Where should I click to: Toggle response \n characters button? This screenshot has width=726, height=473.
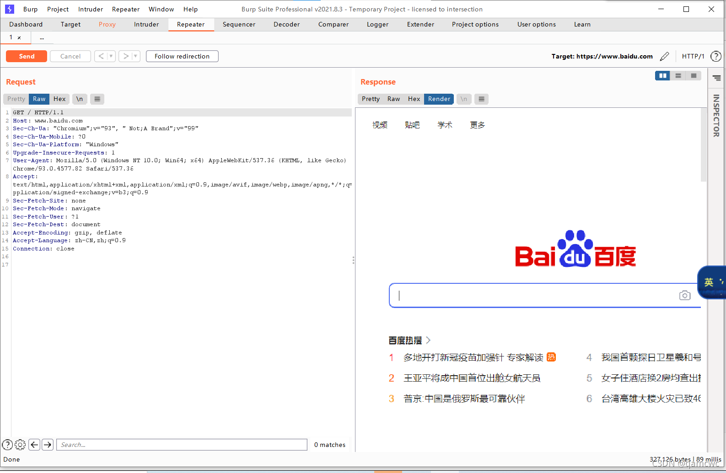[x=464, y=99]
